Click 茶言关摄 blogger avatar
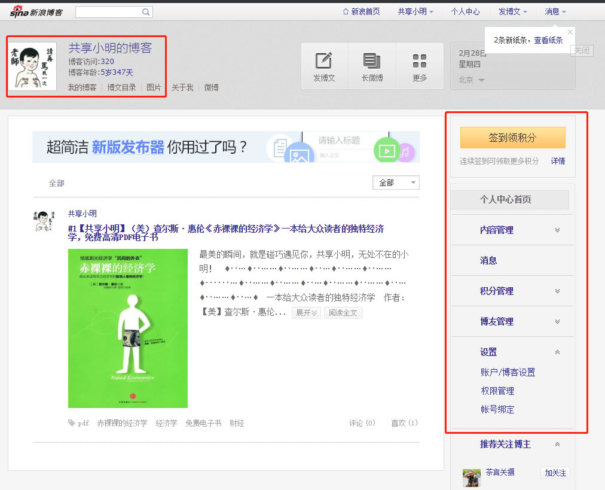This screenshot has height=490, width=605. [x=472, y=477]
